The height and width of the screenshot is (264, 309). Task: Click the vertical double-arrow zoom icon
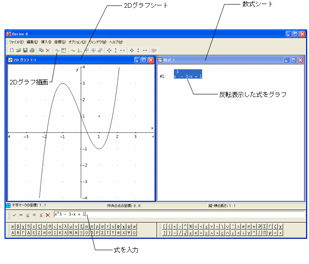point(116,50)
